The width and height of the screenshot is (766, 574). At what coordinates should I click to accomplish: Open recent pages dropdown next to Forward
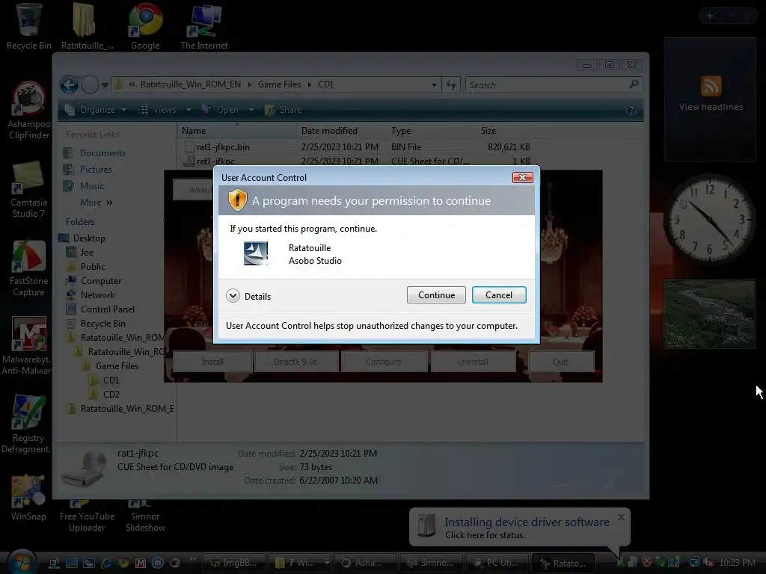(x=105, y=85)
